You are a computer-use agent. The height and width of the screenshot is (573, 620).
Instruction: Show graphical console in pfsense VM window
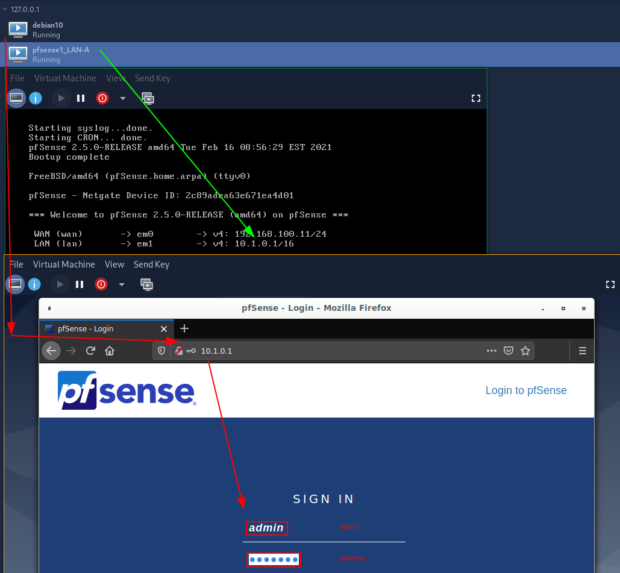coord(17,98)
